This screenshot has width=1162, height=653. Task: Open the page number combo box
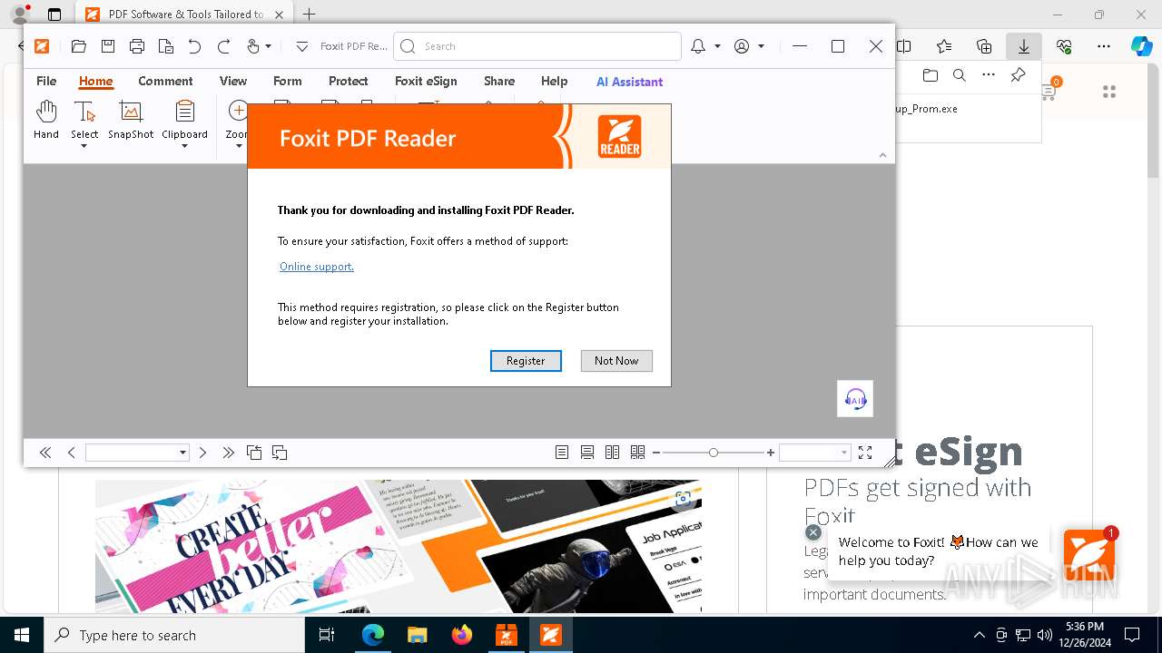coord(137,453)
